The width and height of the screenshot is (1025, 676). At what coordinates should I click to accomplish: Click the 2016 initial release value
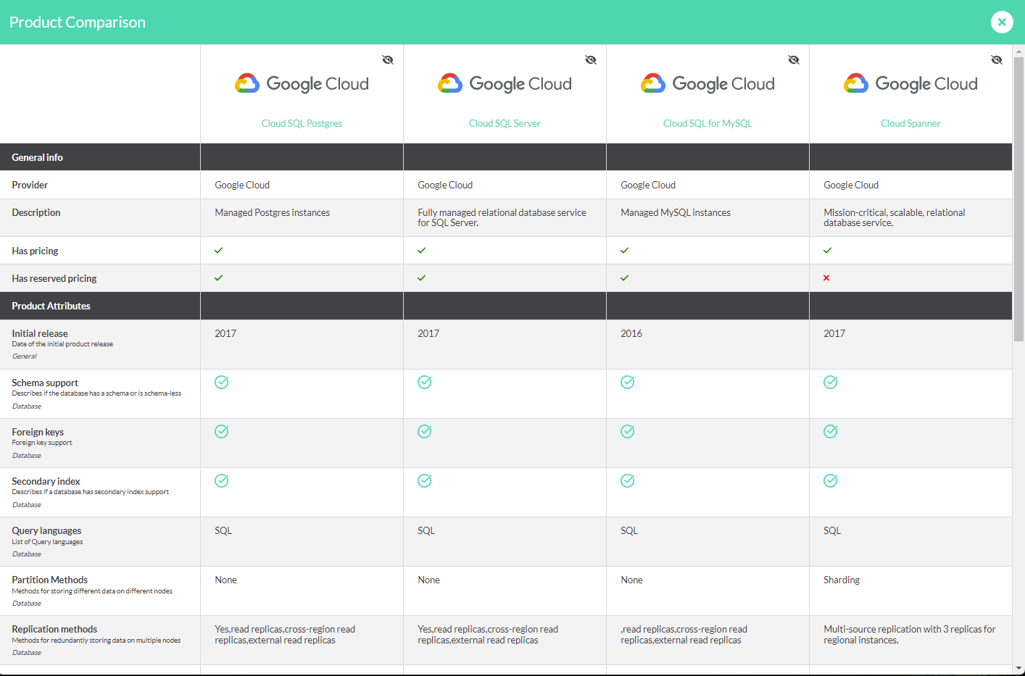click(x=631, y=333)
